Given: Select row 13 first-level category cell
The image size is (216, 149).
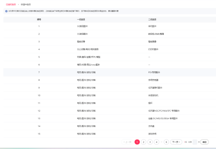Looking at the screenshot, I should click(x=86, y=118).
